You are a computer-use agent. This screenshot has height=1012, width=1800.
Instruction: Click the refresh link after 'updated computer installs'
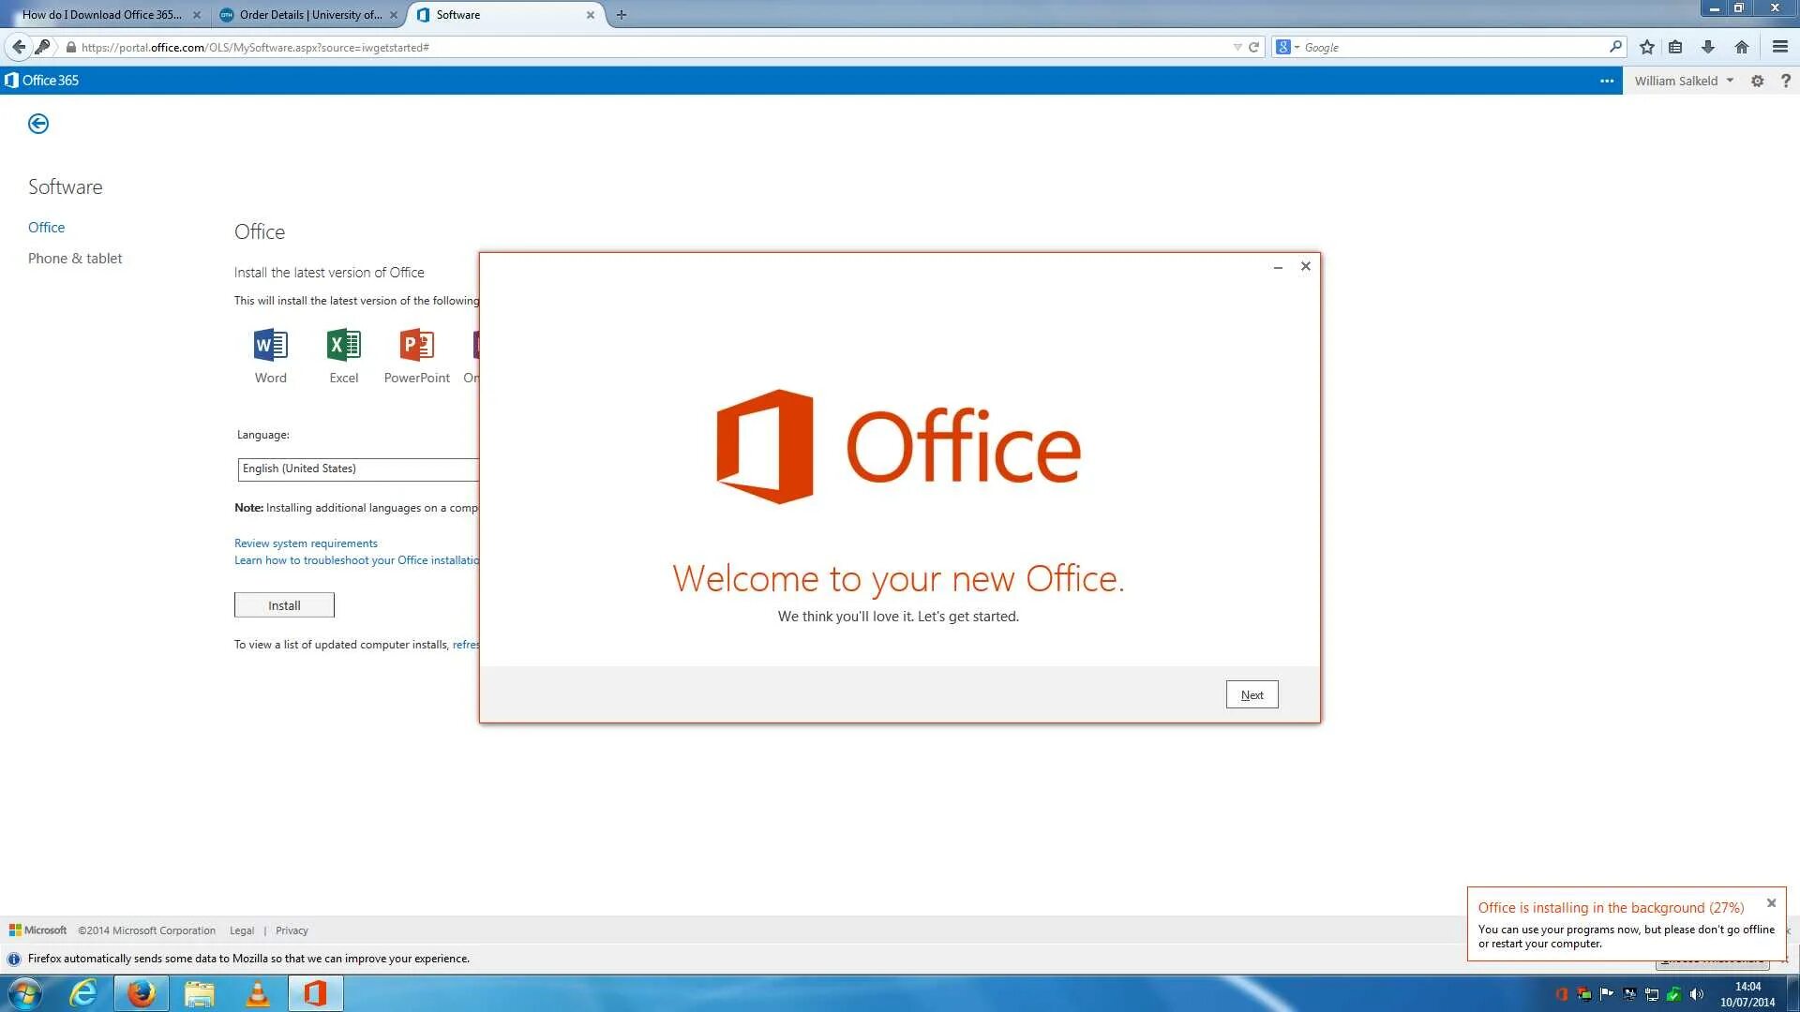coord(466,645)
